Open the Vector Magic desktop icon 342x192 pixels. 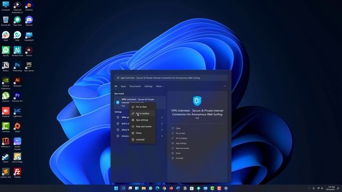pos(17,158)
